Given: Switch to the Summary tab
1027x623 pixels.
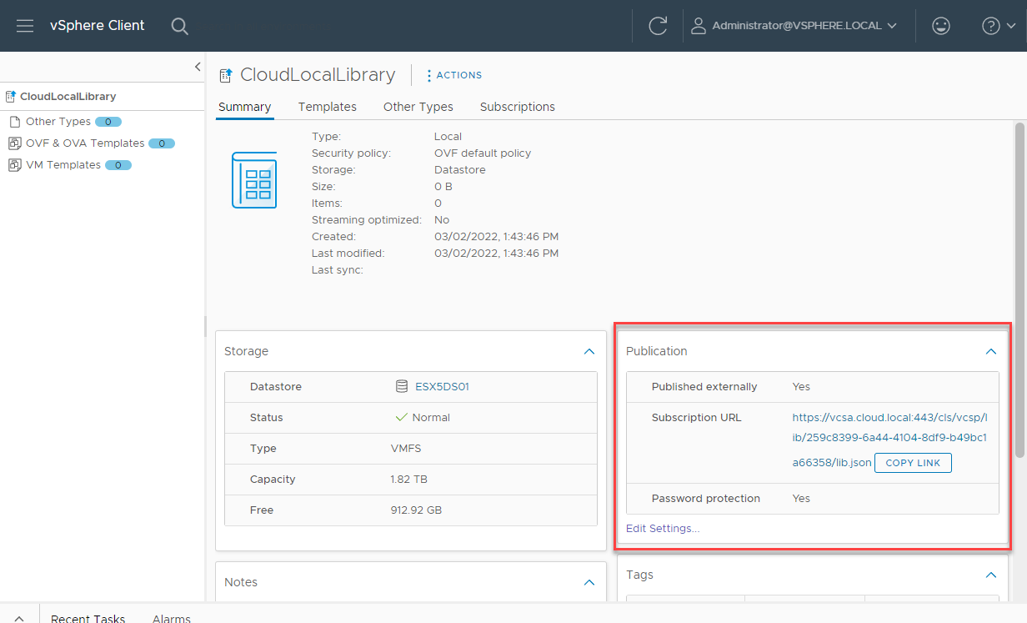Looking at the screenshot, I should 244,107.
